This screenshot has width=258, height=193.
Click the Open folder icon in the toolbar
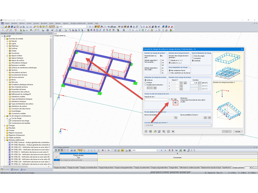tap(5, 27)
